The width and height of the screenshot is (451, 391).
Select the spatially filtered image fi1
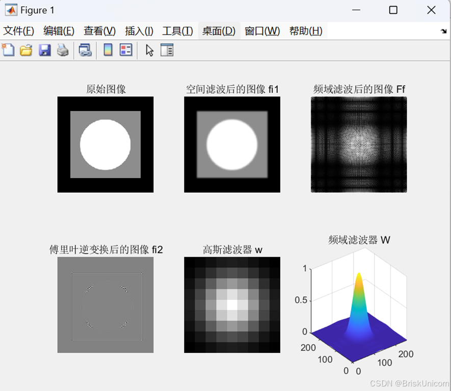coord(232,145)
